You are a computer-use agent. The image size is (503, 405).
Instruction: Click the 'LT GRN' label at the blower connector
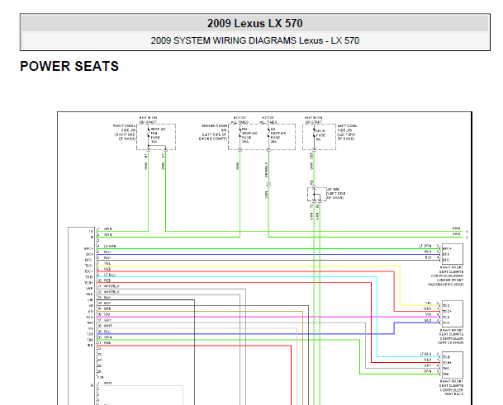[425, 246]
